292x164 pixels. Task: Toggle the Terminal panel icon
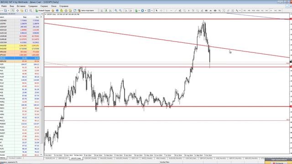point(26,10)
